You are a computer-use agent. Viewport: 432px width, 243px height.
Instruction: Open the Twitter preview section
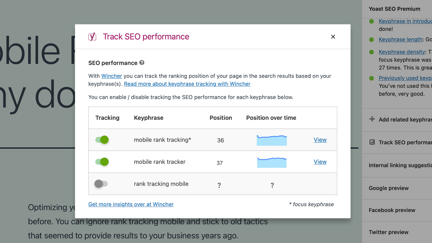389,232
